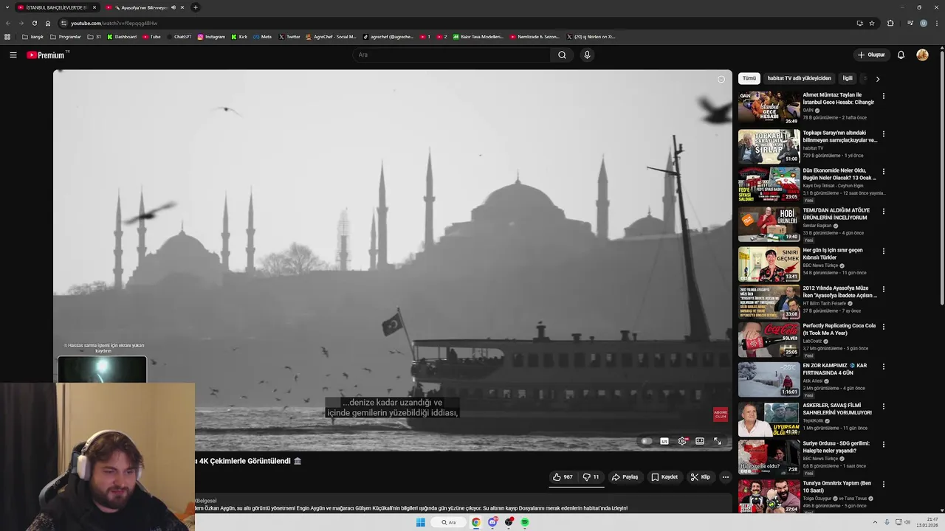This screenshot has width=945, height=531.
Task: Like the video with 967 likes
Action: point(563,477)
